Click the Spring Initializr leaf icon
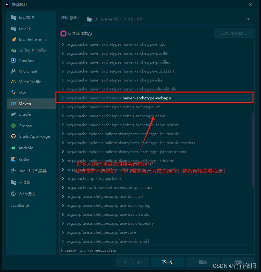 pyautogui.click(x=13, y=50)
